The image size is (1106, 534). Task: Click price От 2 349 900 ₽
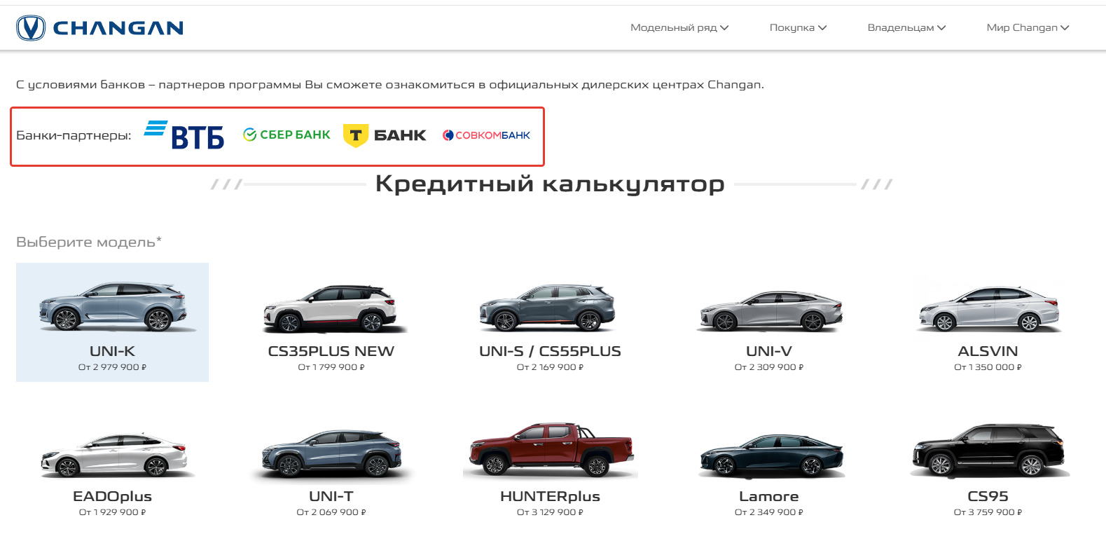769,512
